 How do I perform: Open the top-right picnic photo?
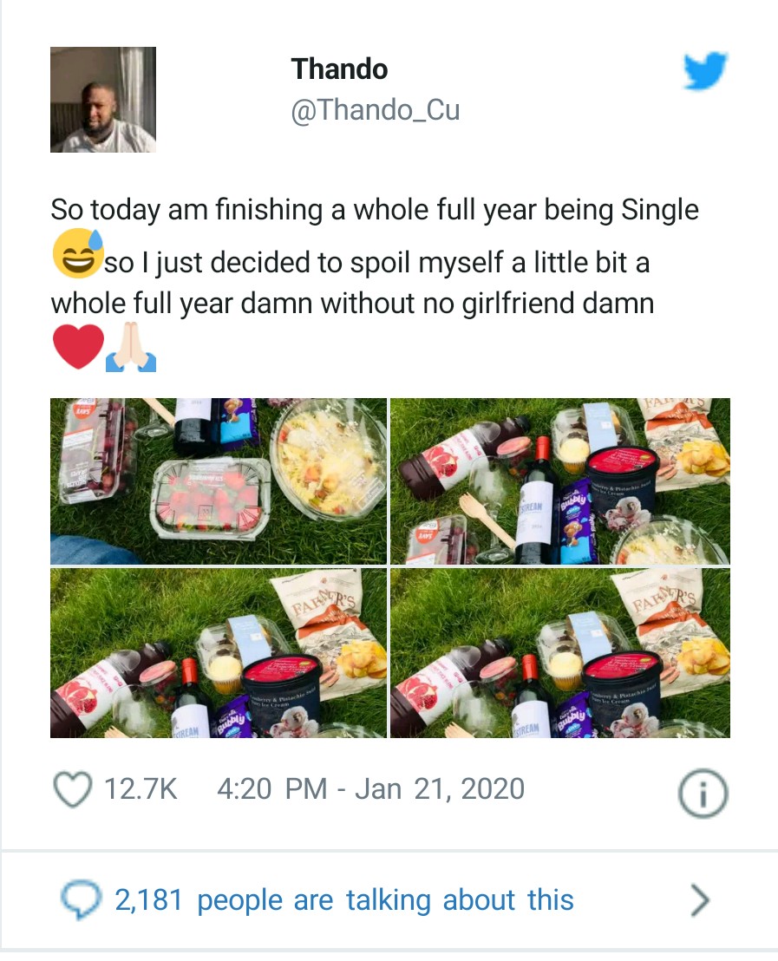tap(560, 481)
